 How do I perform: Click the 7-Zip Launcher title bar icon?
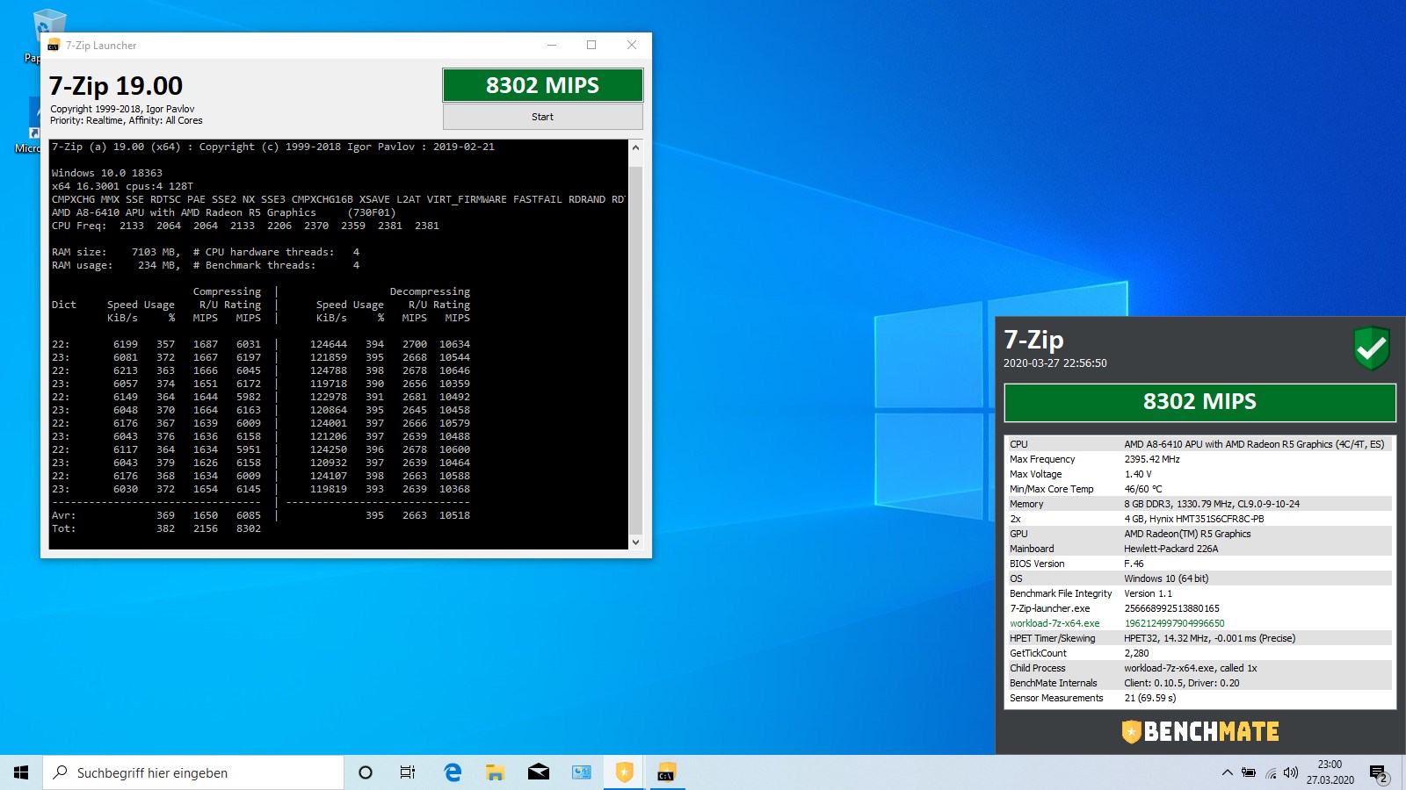[x=54, y=46]
